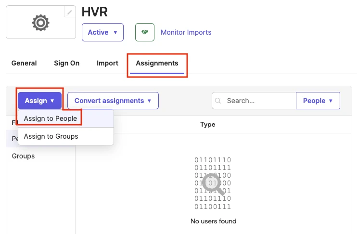Select the partially hidden People sidebar filter
This screenshot has width=357, height=234.
(x=14, y=139)
